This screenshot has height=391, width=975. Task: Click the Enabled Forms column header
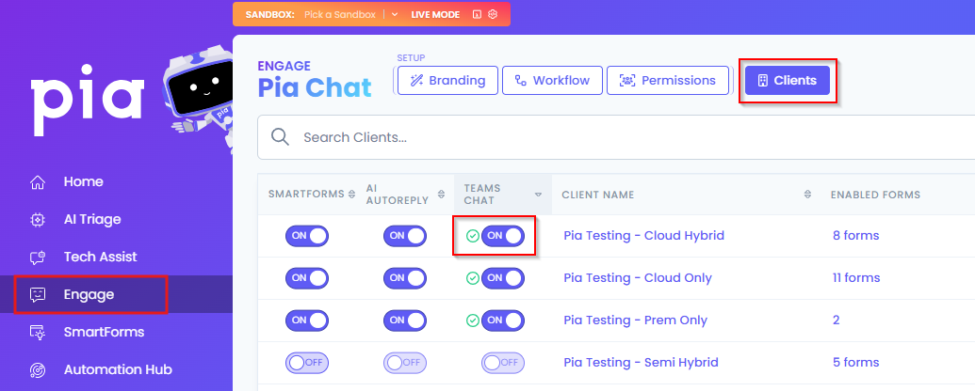pyautogui.click(x=875, y=195)
